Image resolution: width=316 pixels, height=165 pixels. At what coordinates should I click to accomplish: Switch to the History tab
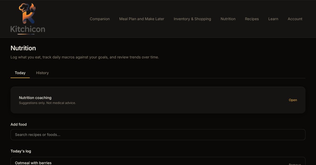[x=42, y=73]
